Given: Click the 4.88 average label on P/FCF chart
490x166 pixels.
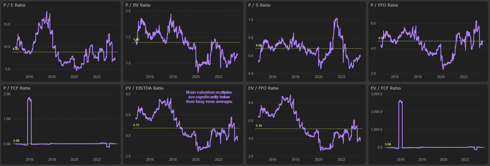Looking at the screenshot, I should (x=16, y=141).
